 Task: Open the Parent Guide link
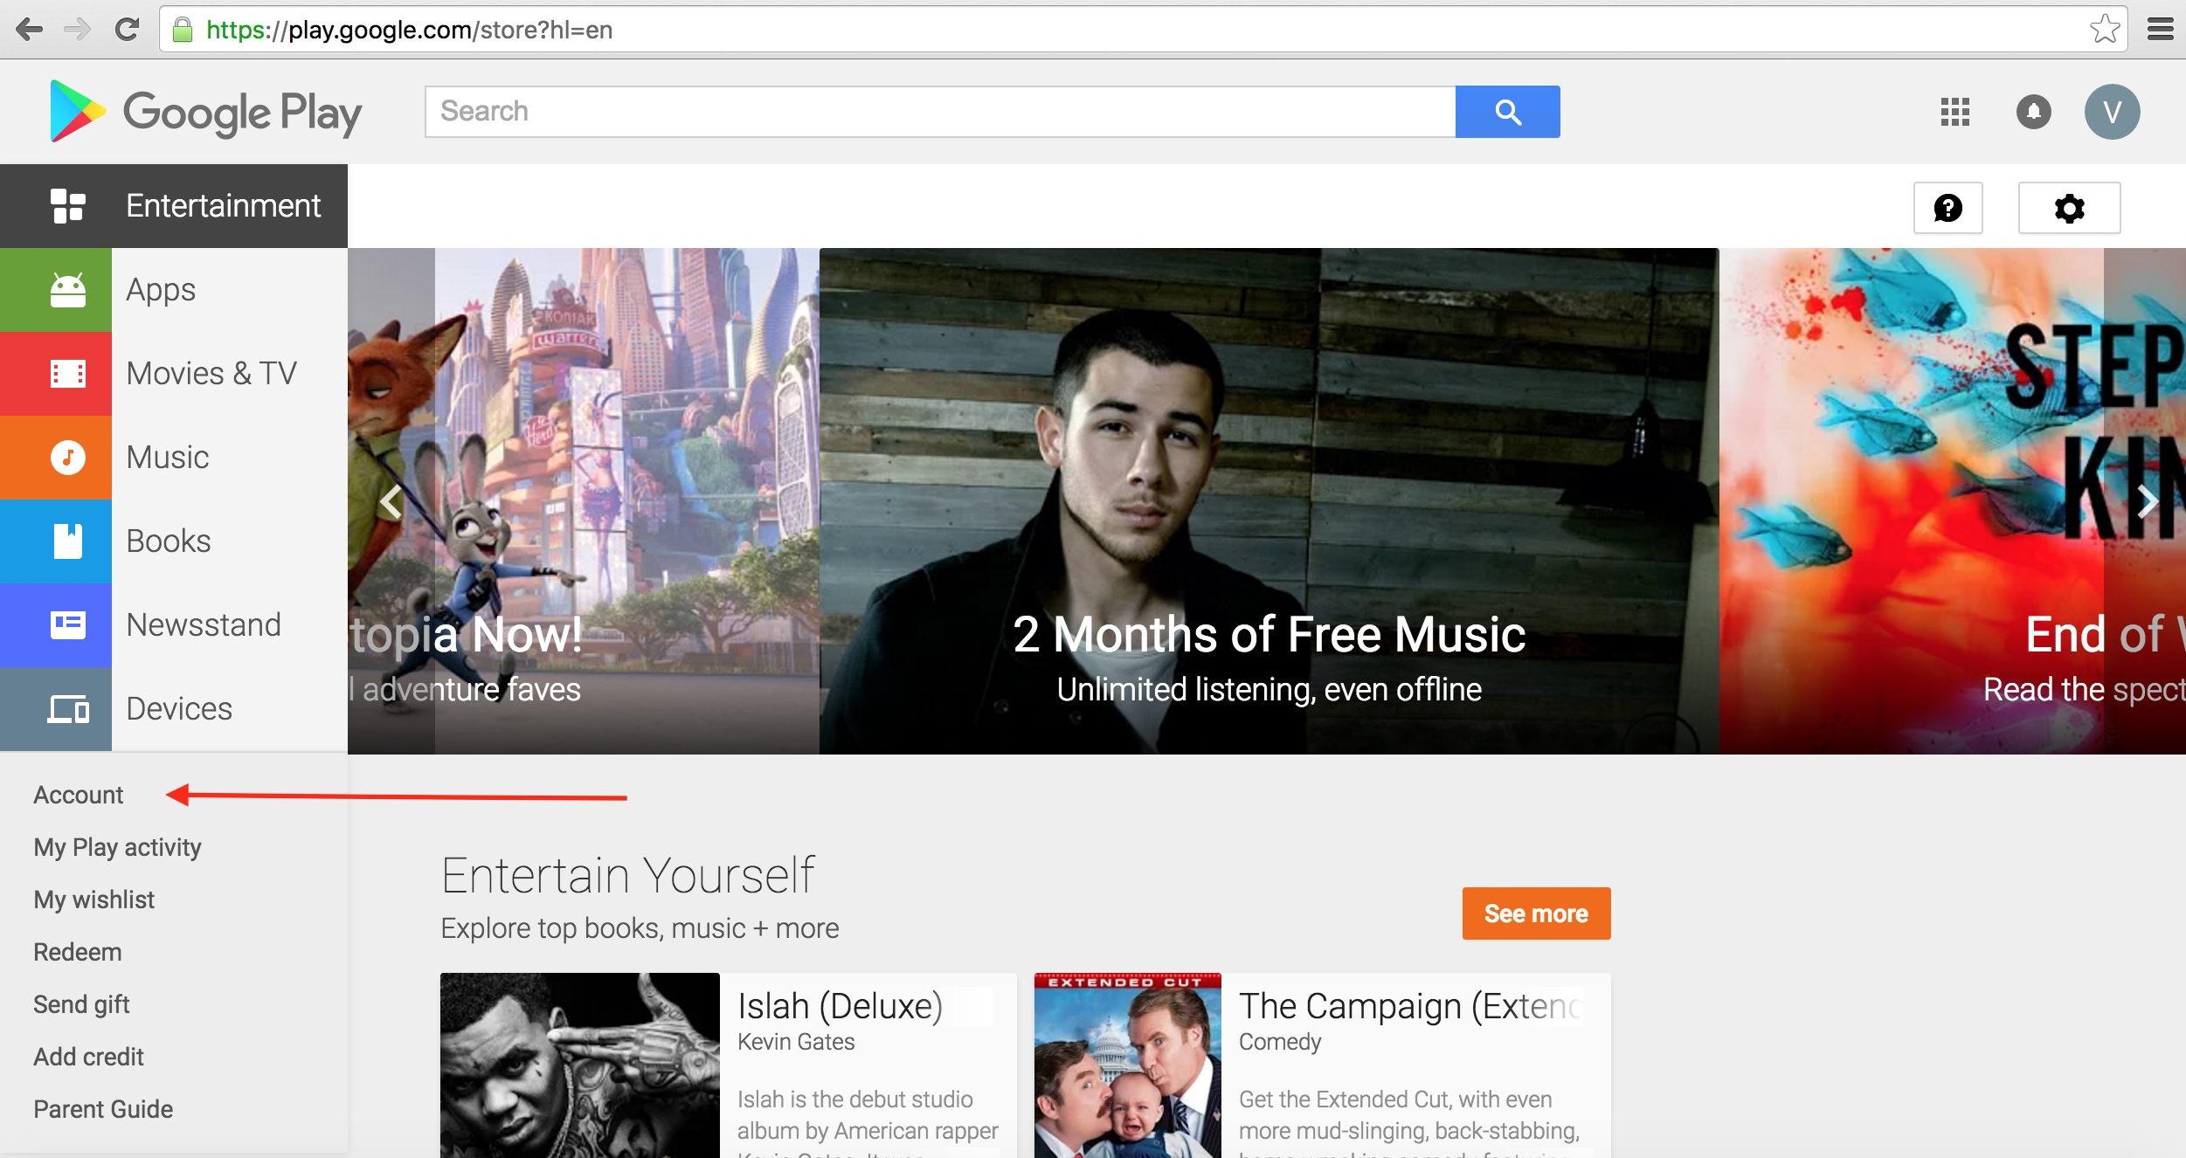pos(103,1109)
